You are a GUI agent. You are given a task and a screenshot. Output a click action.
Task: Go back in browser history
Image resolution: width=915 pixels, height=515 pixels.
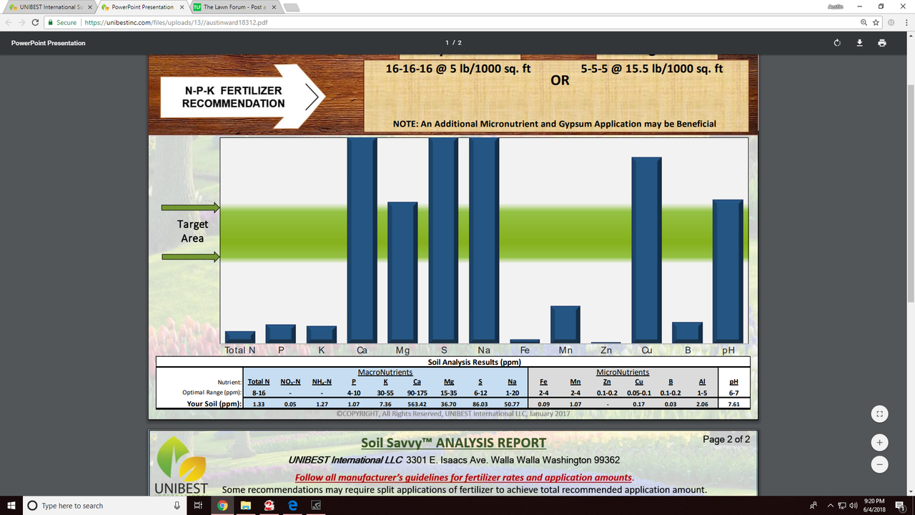[x=7, y=22]
